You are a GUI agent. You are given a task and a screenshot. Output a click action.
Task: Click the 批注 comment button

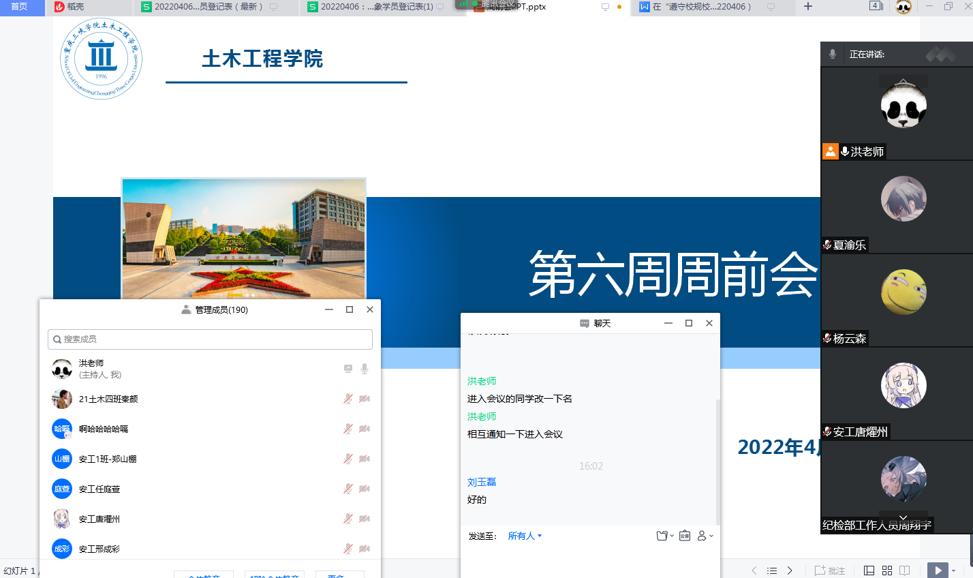pyautogui.click(x=830, y=571)
